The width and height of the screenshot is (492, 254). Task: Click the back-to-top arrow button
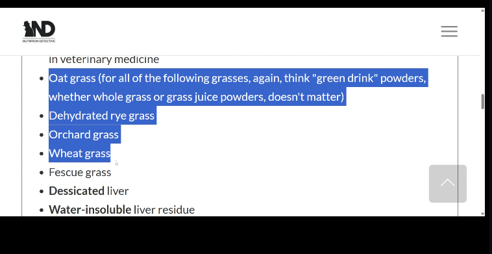[447, 183]
